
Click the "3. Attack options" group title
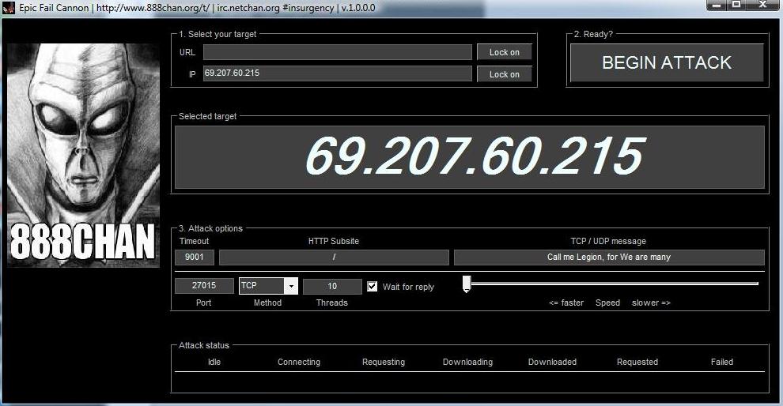tap(210, 228)
